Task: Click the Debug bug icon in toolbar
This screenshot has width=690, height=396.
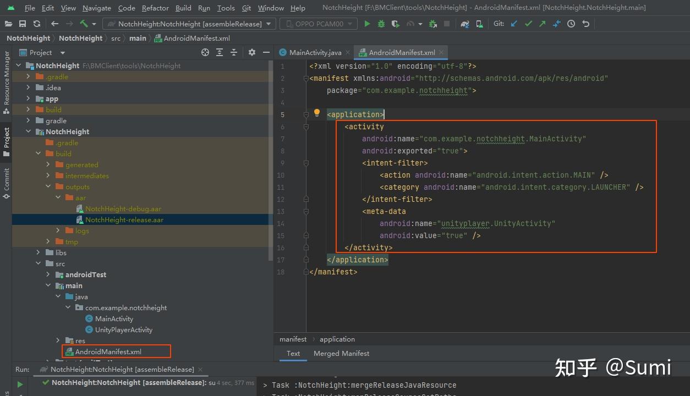Action: click(x=381, y=24)
